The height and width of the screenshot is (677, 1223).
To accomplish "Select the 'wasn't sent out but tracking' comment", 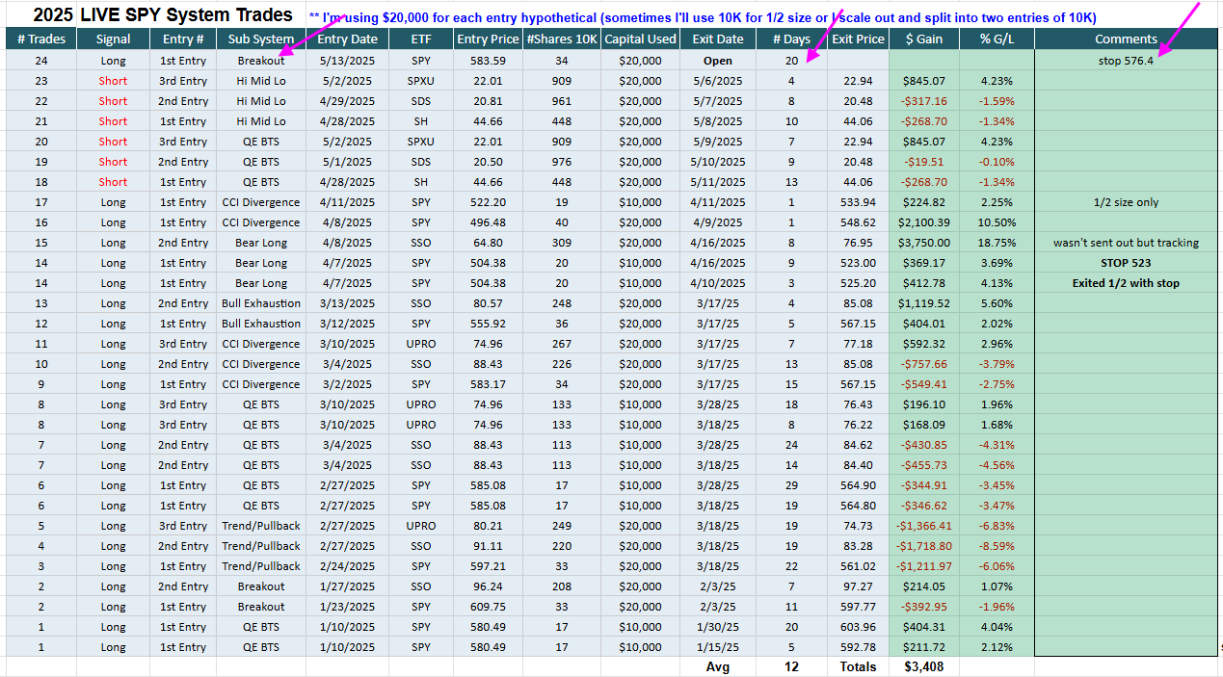I will (1126, 243).
